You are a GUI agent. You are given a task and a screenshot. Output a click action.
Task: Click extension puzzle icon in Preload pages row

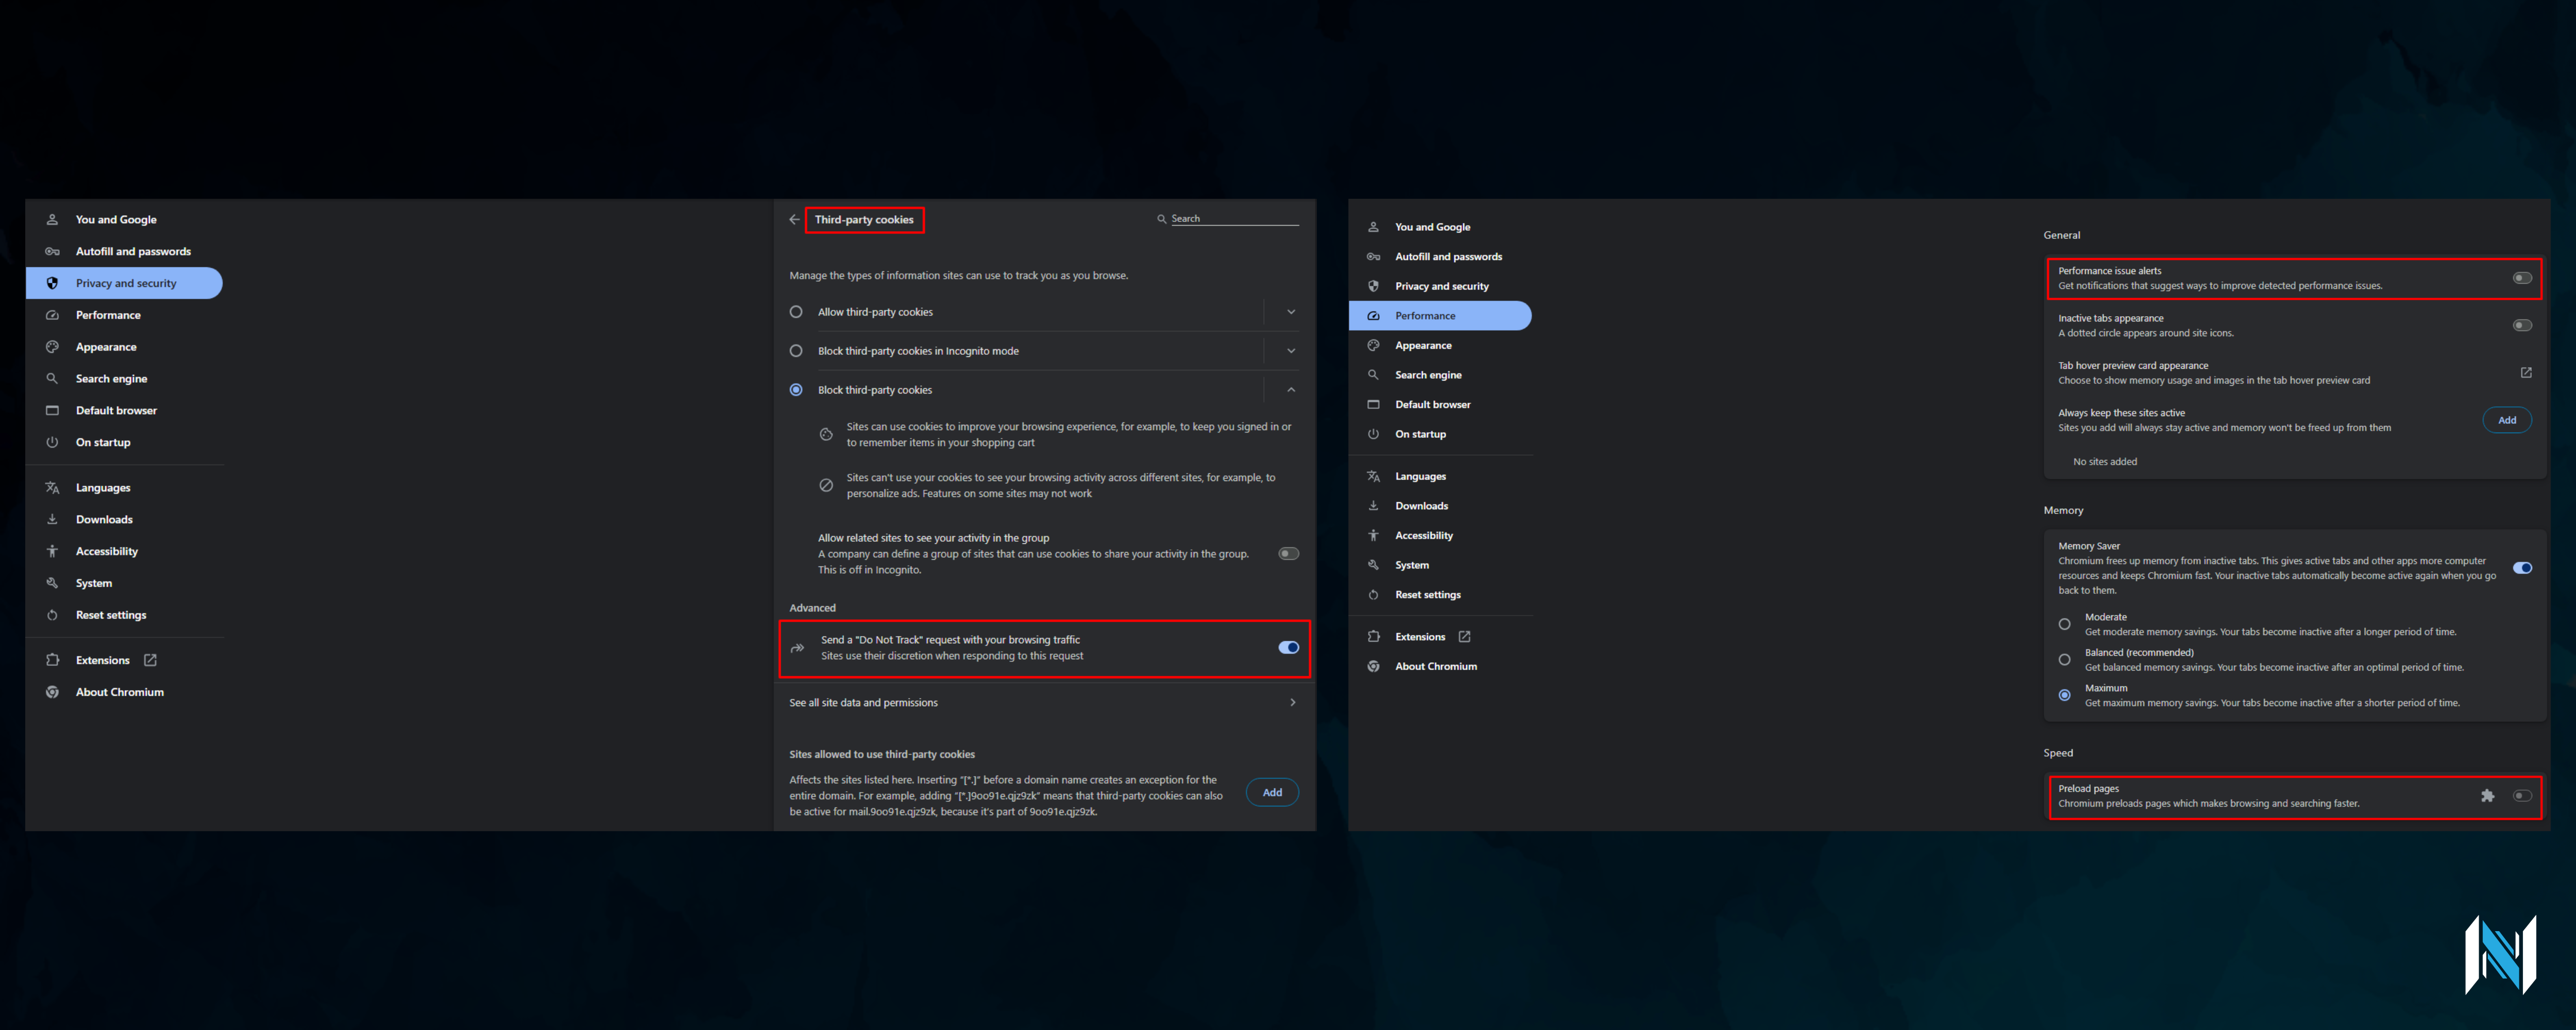click(2487, 796)
